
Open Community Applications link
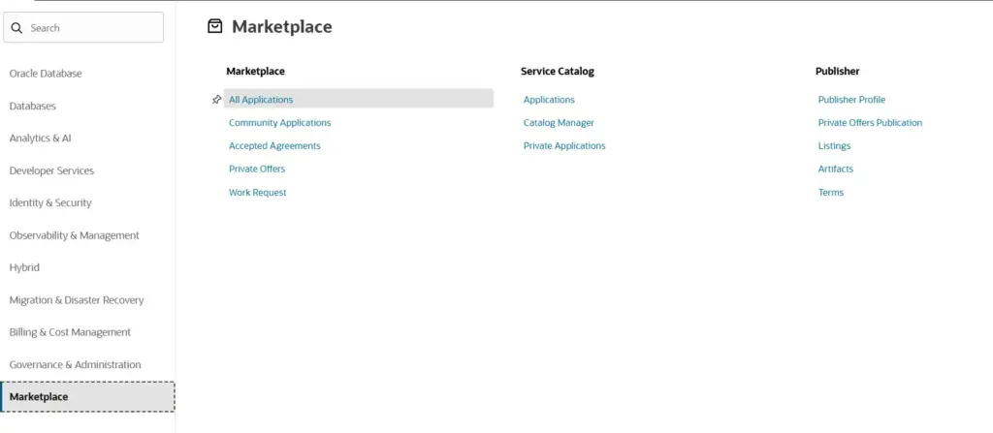tap(280, 123)
